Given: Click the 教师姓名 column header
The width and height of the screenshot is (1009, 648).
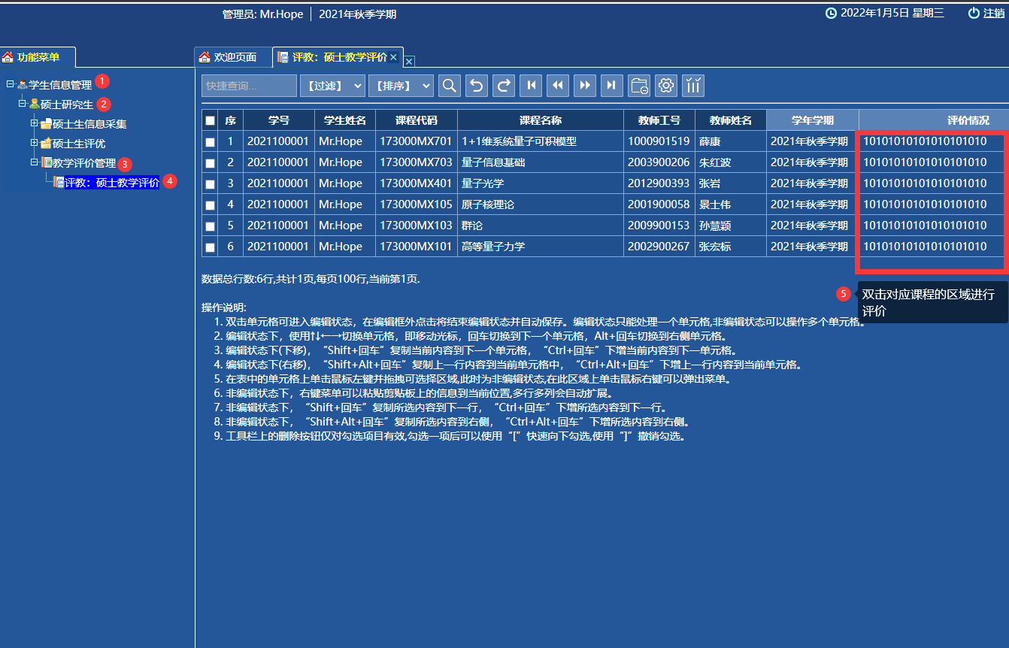Looking at the screenshot, I should [731, 120].
